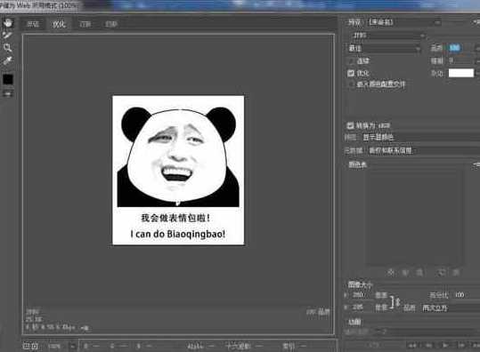Switch to the Original (原稿) tab
The image size is (480, 352).
click(x=33, y=24)
